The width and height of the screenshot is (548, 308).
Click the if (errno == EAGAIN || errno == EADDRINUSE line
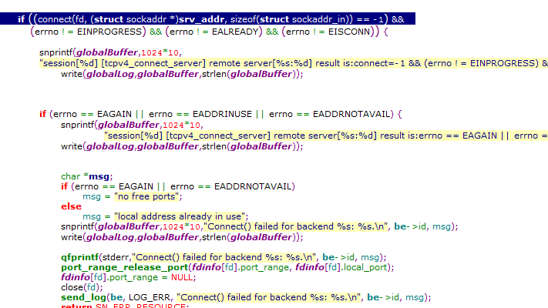click(x=220, y=114)
